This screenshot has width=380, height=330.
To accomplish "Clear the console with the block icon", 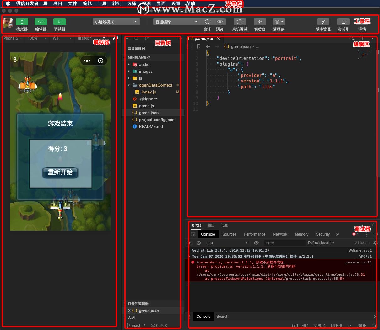I will pyautogui.click(x=198, y=243).
